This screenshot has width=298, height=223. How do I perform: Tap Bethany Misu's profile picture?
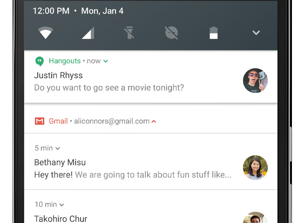point(255,168)
